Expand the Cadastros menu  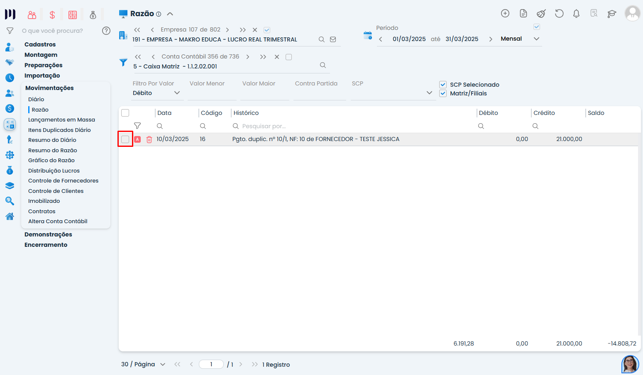40,44
